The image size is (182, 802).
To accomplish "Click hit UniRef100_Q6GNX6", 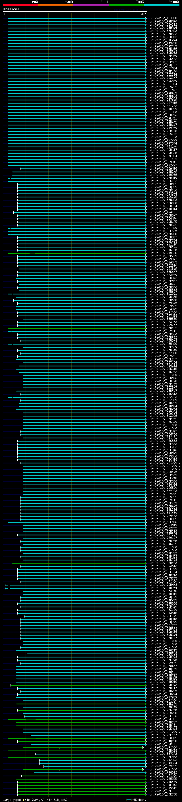I will point(163,378).
